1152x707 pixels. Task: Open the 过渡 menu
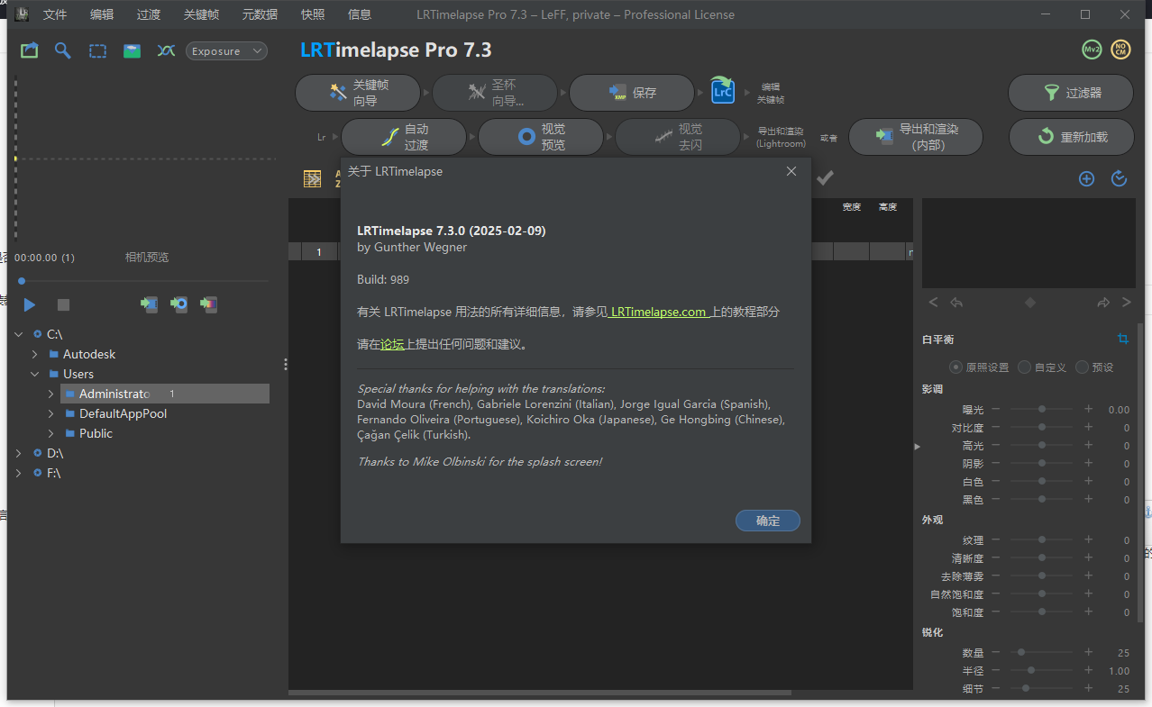coord(149,14)
